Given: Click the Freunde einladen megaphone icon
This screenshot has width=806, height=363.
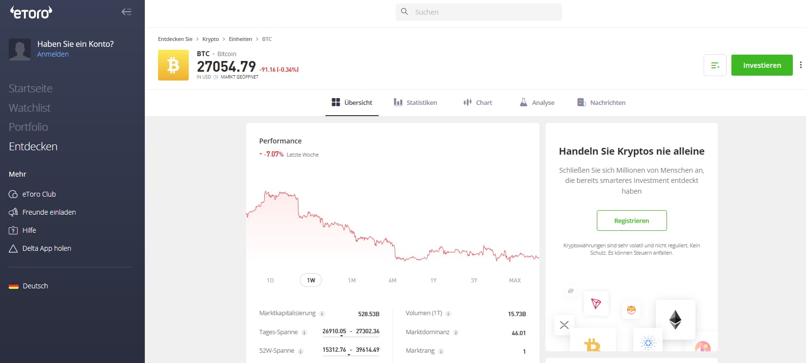Looking at the screenshot, I should coord(13,212).
